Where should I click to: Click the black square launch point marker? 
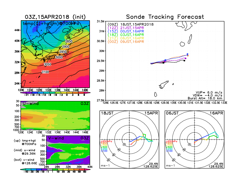tap(163, 63)
